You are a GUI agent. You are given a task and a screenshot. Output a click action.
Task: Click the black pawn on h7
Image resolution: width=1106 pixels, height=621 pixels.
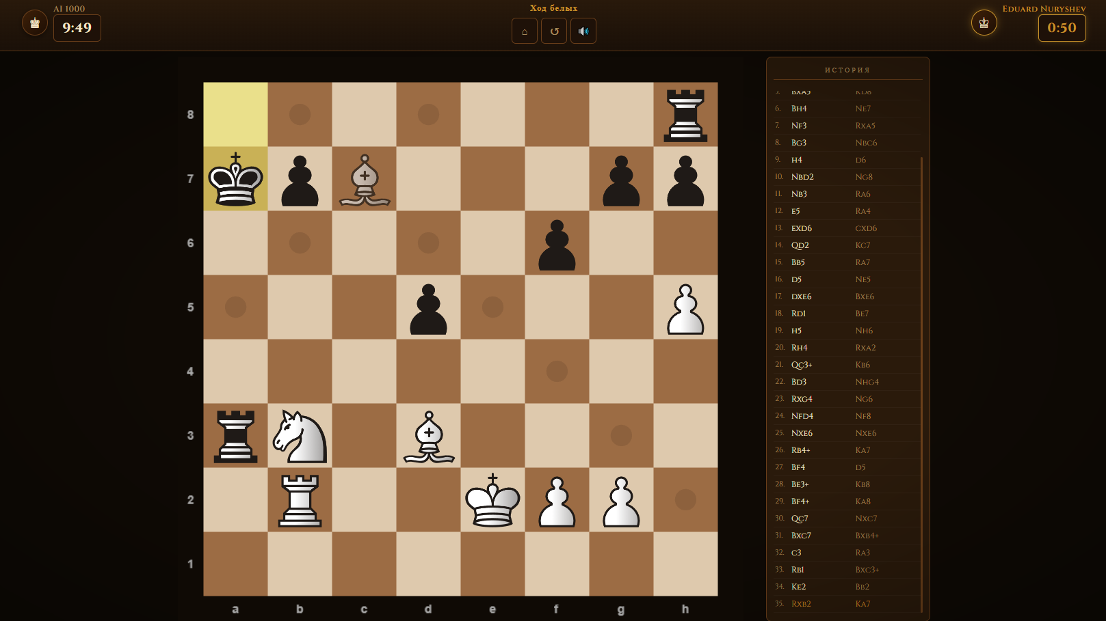[x=686, y=180]
